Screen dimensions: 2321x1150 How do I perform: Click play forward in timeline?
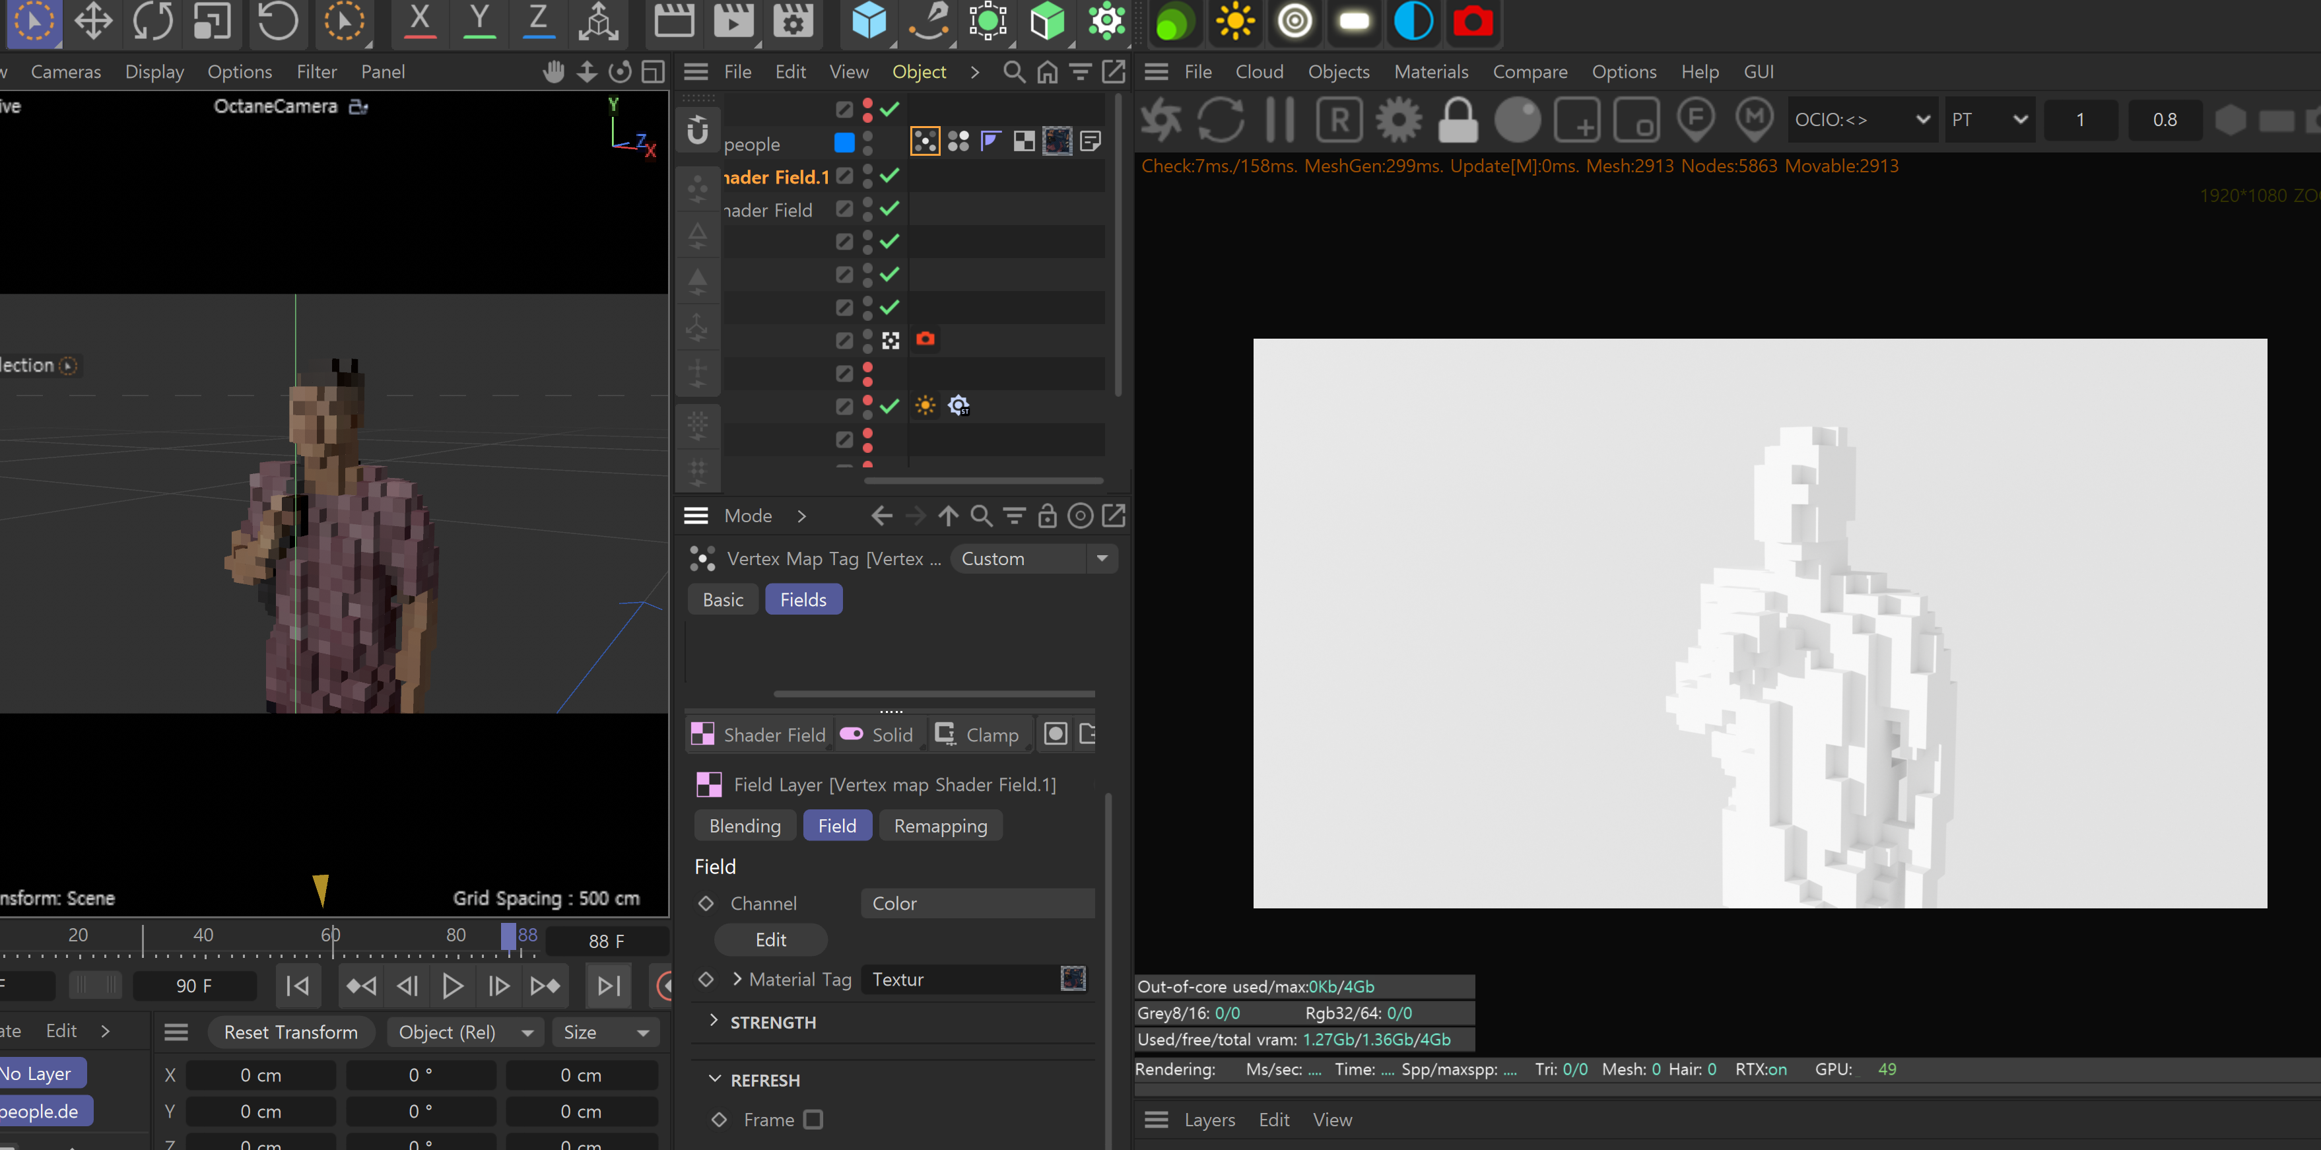pyautogui.click(x=452, y=986)
